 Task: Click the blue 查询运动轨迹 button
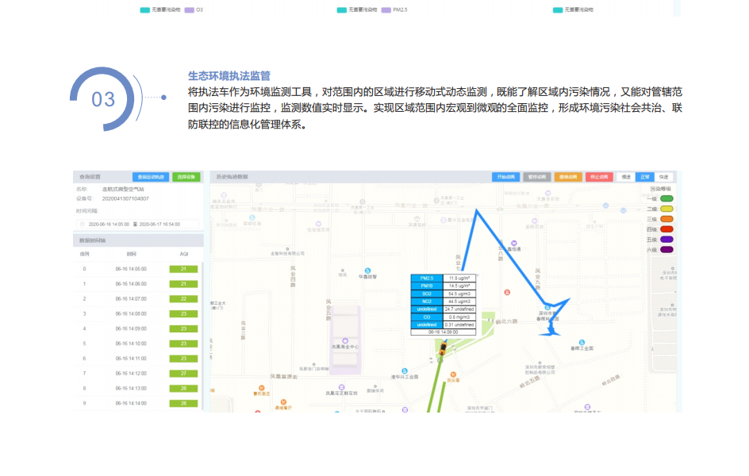pyautogui.click(x=151, y=177)
